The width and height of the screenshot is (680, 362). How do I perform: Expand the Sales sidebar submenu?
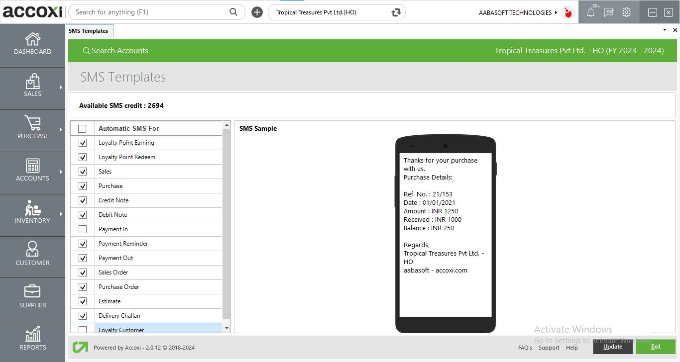pos(61,88)
